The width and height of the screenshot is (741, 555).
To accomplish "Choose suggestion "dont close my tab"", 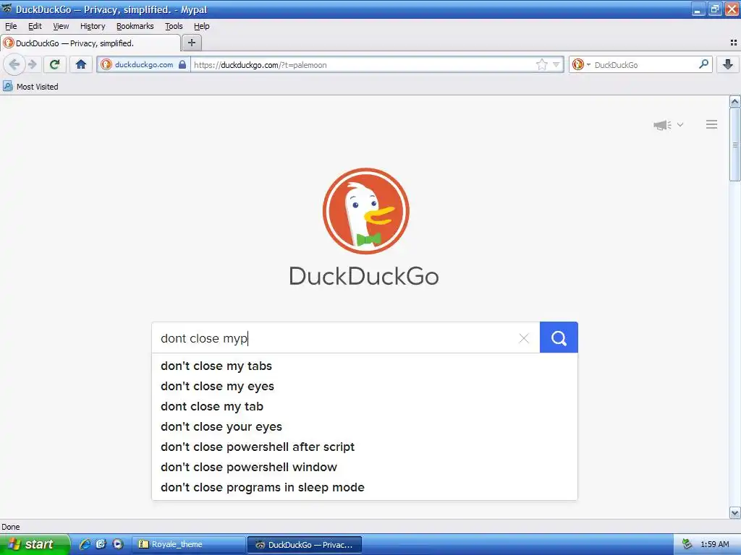I will (365, 406).
